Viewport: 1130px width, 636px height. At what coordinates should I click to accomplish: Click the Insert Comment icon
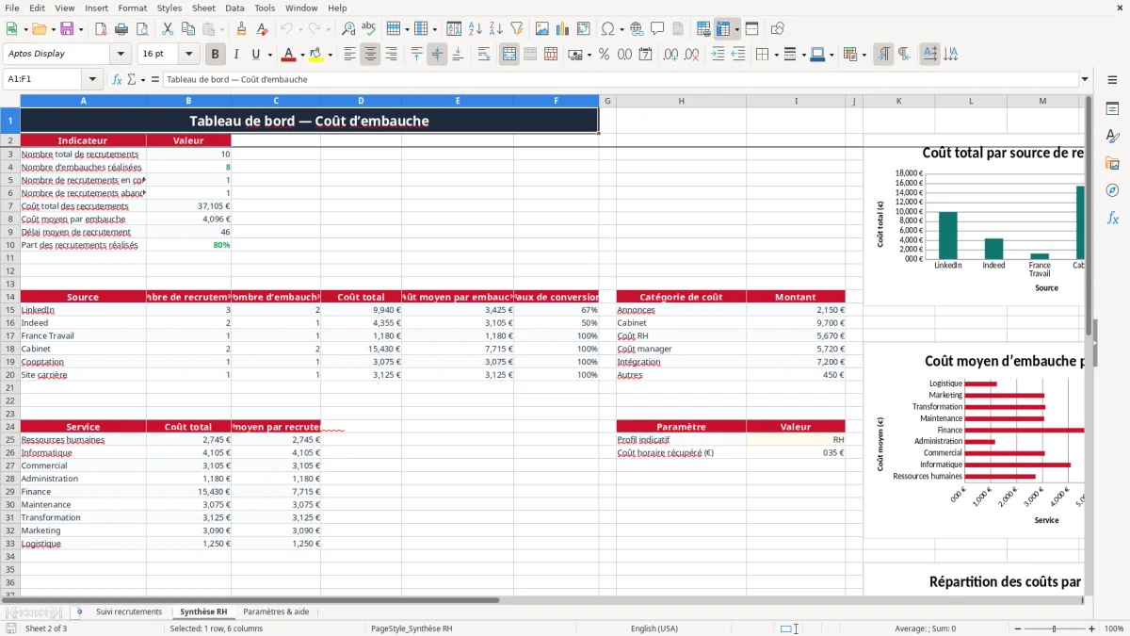[657, 29]
